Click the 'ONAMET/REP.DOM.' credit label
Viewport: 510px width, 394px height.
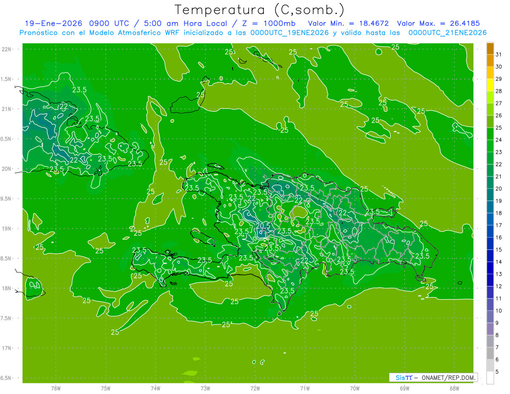click(448, 377)
